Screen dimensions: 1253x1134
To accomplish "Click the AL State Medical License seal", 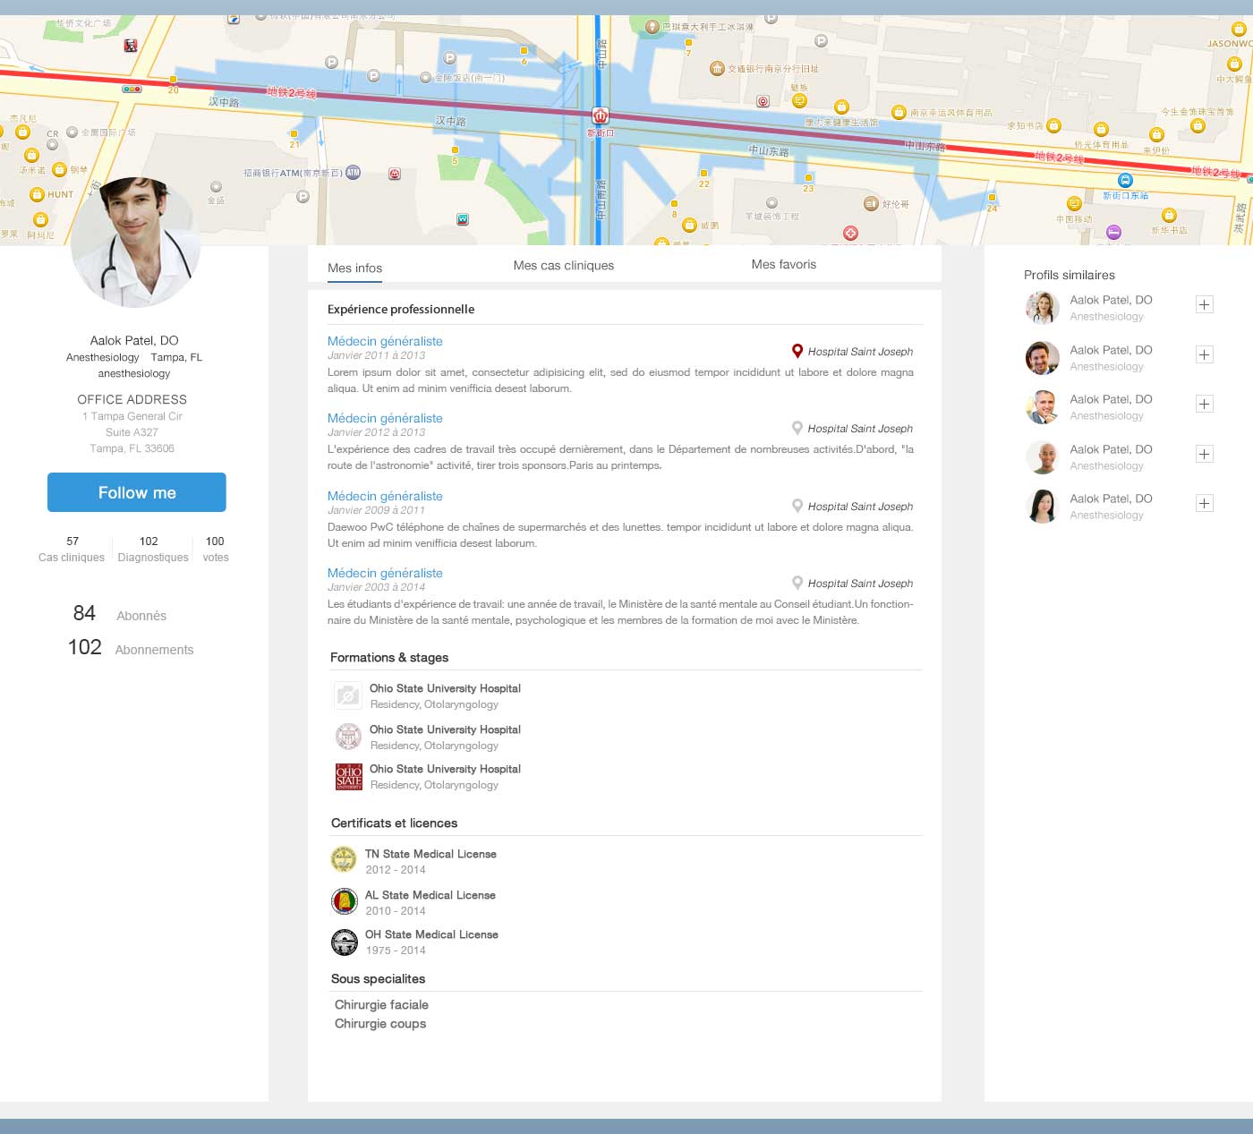I will click(344, 900).
